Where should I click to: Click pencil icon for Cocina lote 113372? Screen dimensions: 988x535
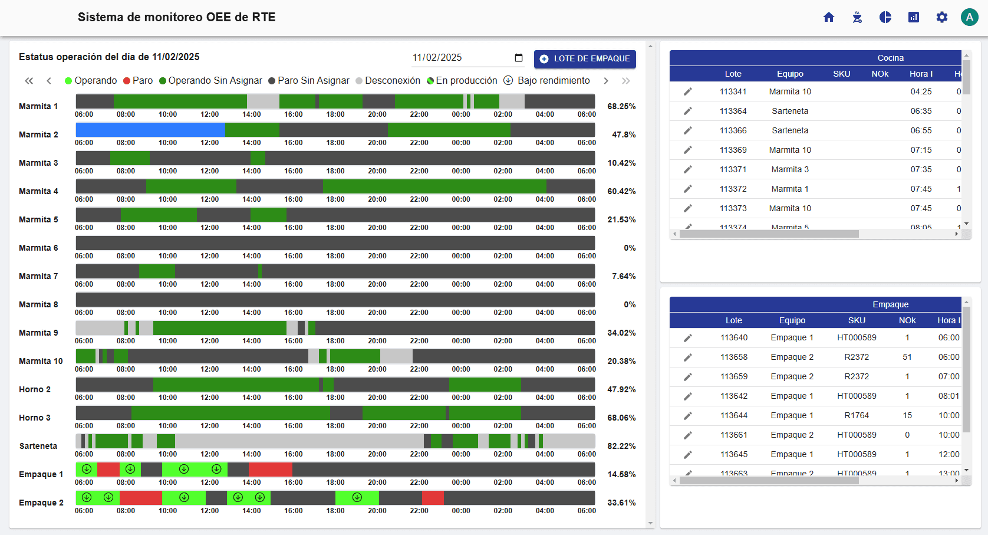click(687, 189)
